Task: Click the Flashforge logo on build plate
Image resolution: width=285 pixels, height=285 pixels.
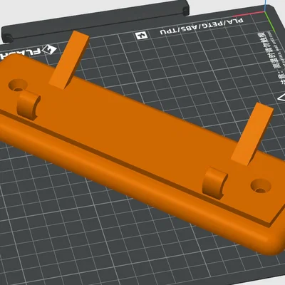Action: pos(28,51)
